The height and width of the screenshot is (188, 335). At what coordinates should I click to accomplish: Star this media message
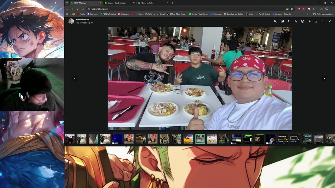(x=296, y=21)
